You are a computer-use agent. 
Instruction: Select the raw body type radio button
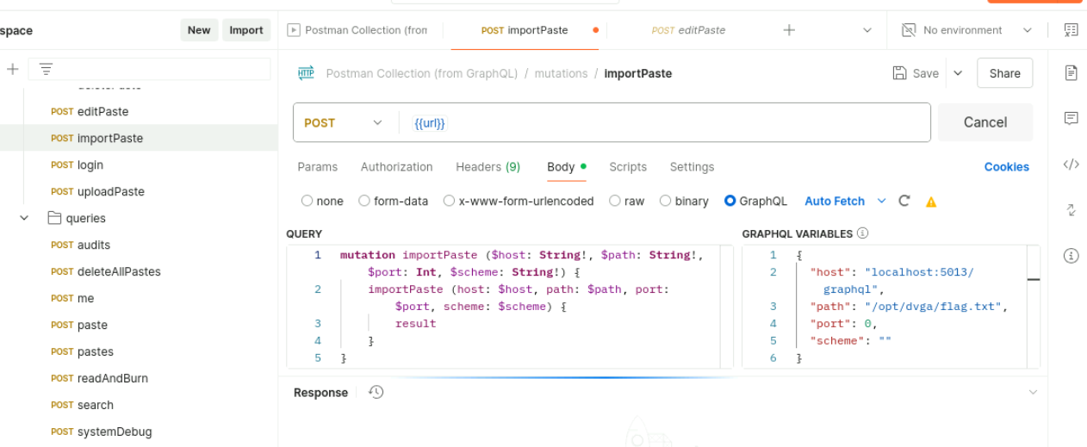tap(615, 201)
